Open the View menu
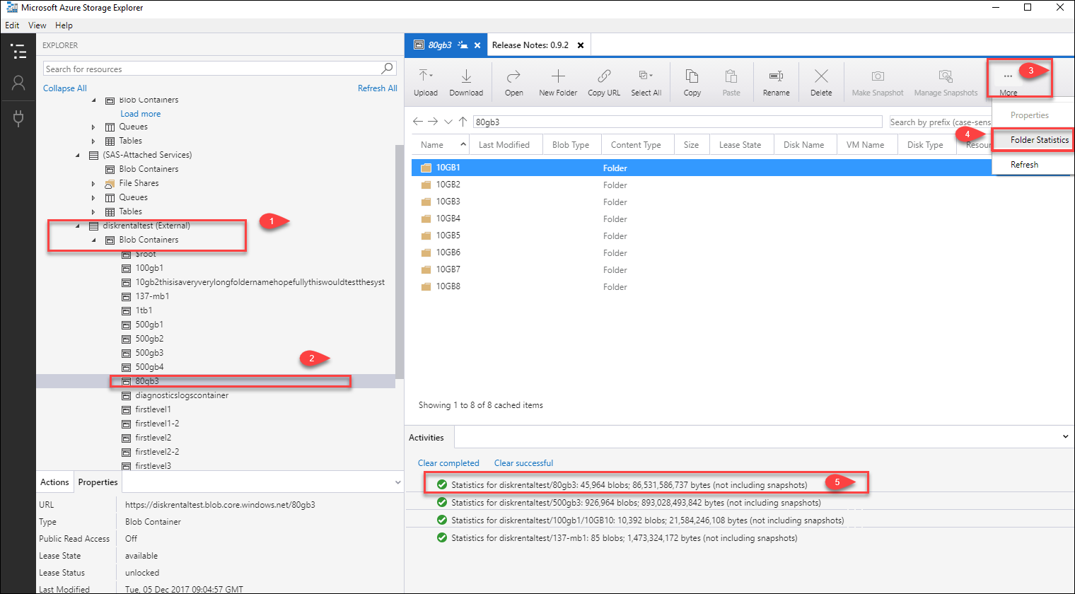1075x594 pixels. click(x=37, y=25)
